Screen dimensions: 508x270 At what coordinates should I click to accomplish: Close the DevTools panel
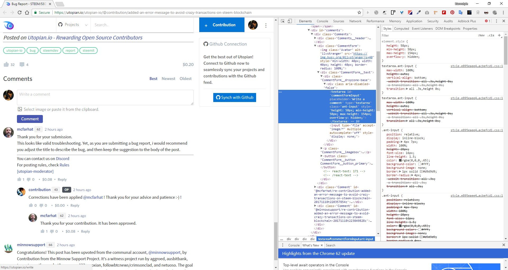(x=504, y=21)
